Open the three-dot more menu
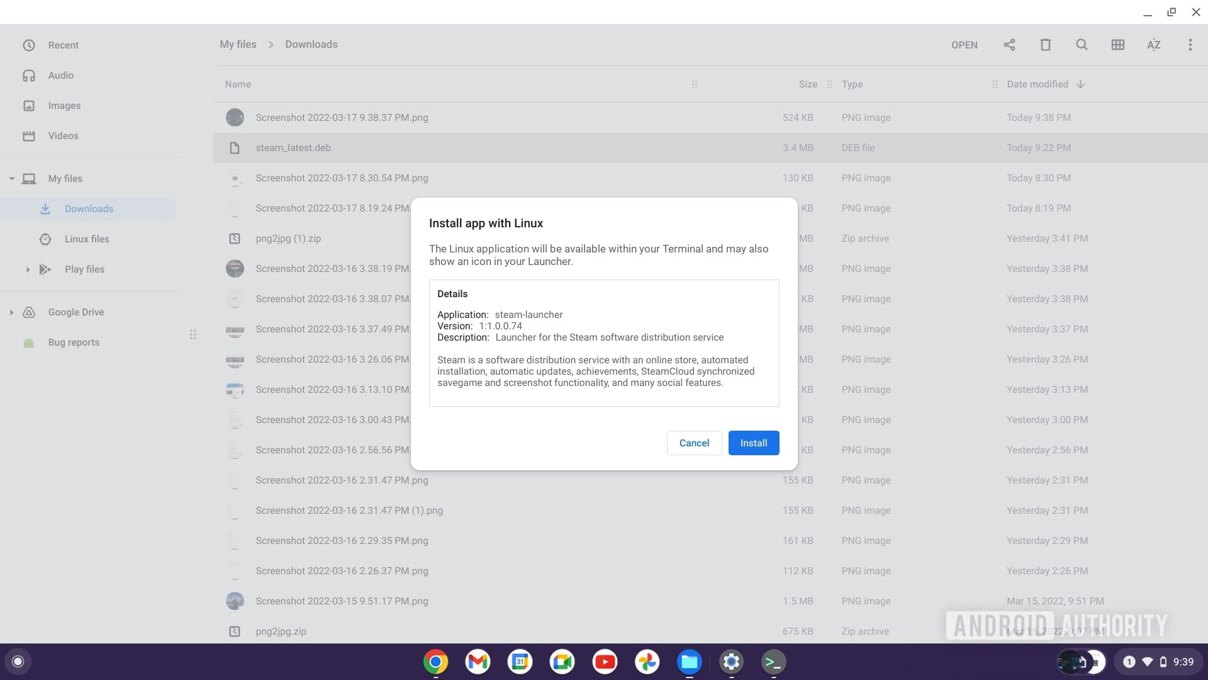The width and height of the screenshot is (1208, 680). point(1190,45)
